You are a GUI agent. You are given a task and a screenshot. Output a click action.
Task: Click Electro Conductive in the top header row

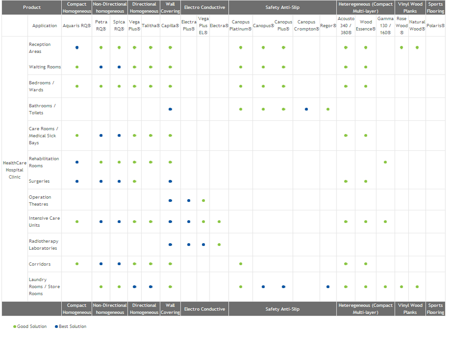pyautogui.click(x=205, y=7)
